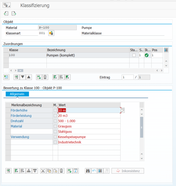
Task: Select the value cell 10 m
Action: 89,110
